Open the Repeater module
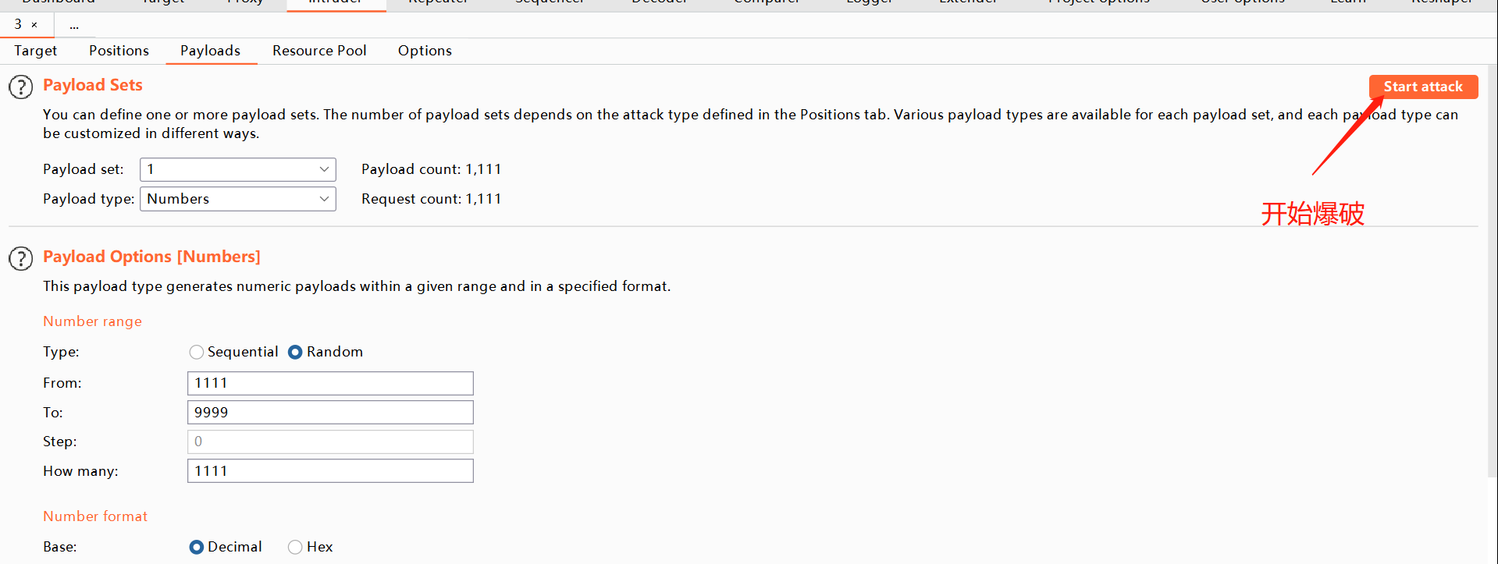This screenshot has width=1498, height=564. (437, 2)
